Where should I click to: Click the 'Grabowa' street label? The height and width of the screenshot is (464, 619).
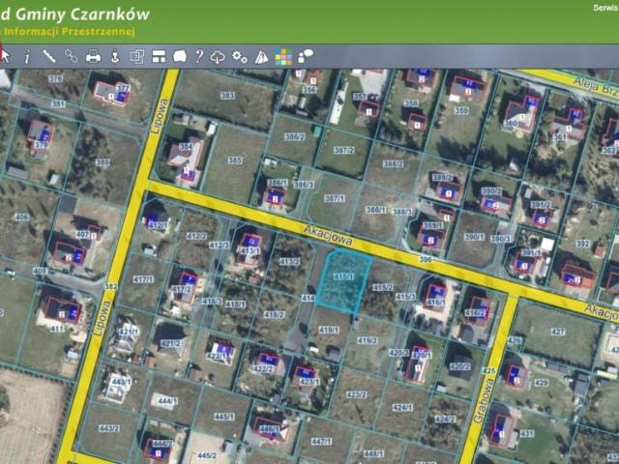(x=486, y=401)
